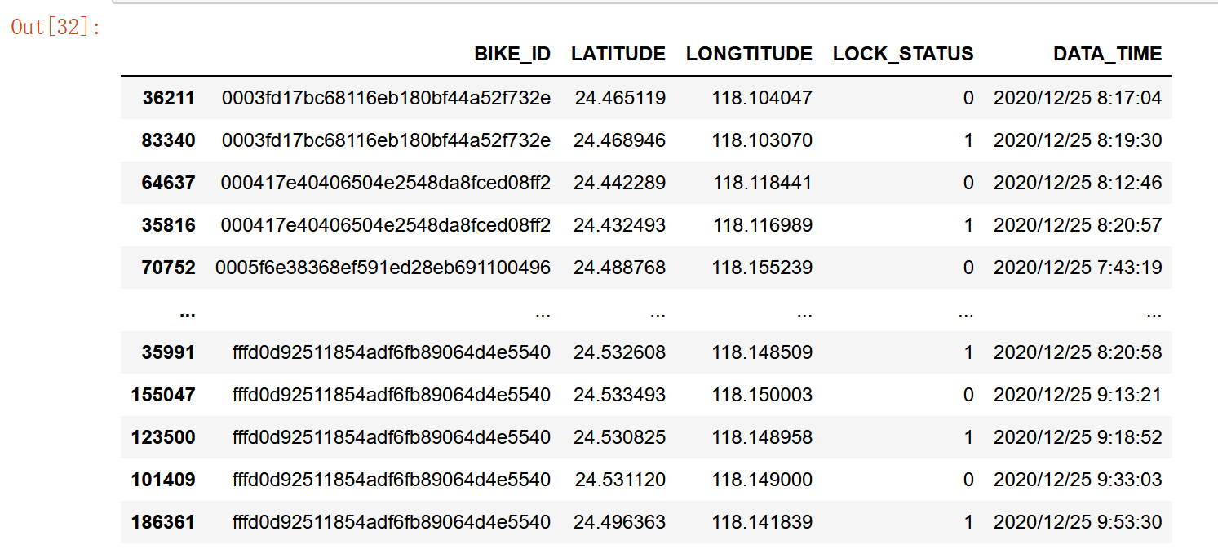Select the LATITUDE column header
Viewport: 1218px width, 558px height.
[618, 54]
